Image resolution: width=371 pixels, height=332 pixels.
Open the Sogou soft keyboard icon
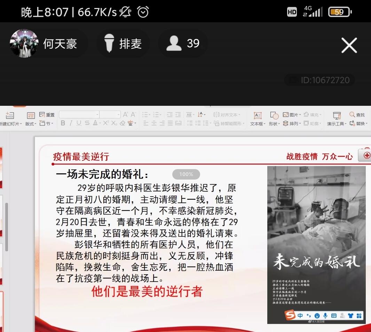tap(334, 316)
